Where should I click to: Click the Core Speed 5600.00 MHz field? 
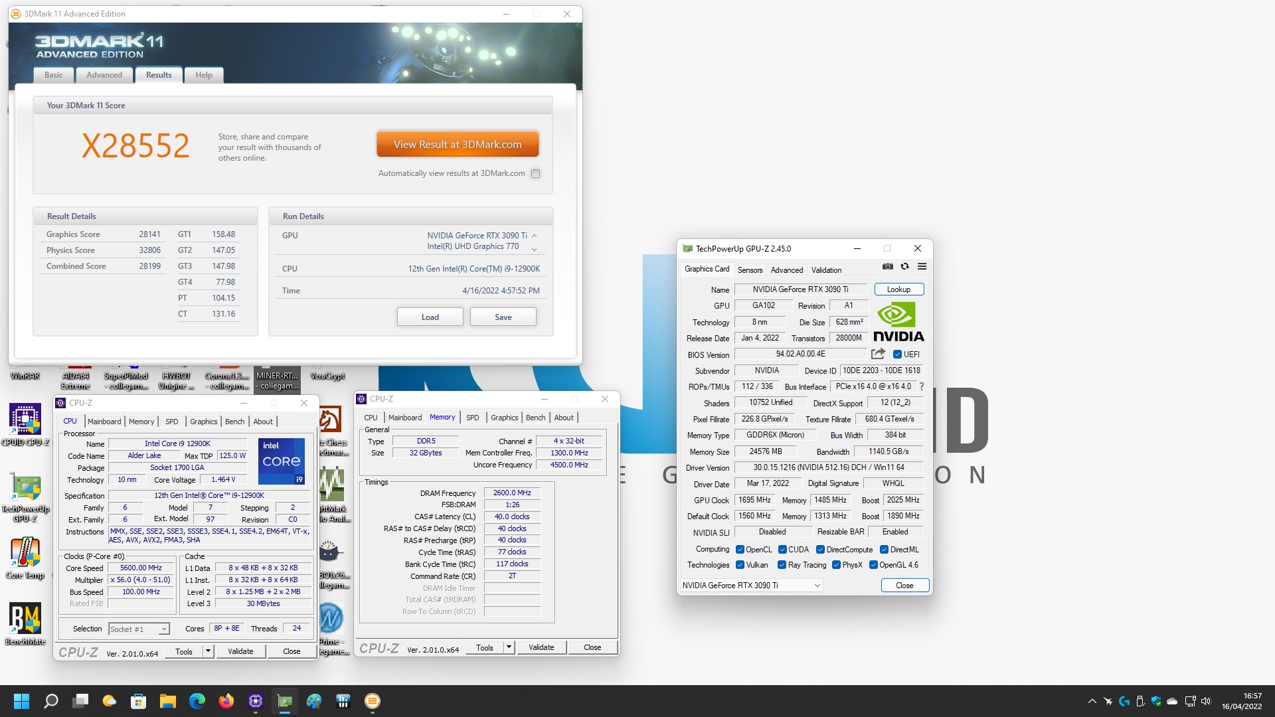(141, 568)
